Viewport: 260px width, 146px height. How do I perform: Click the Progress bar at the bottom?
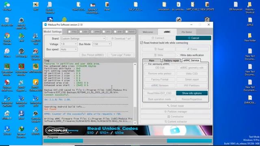point(128,141)
